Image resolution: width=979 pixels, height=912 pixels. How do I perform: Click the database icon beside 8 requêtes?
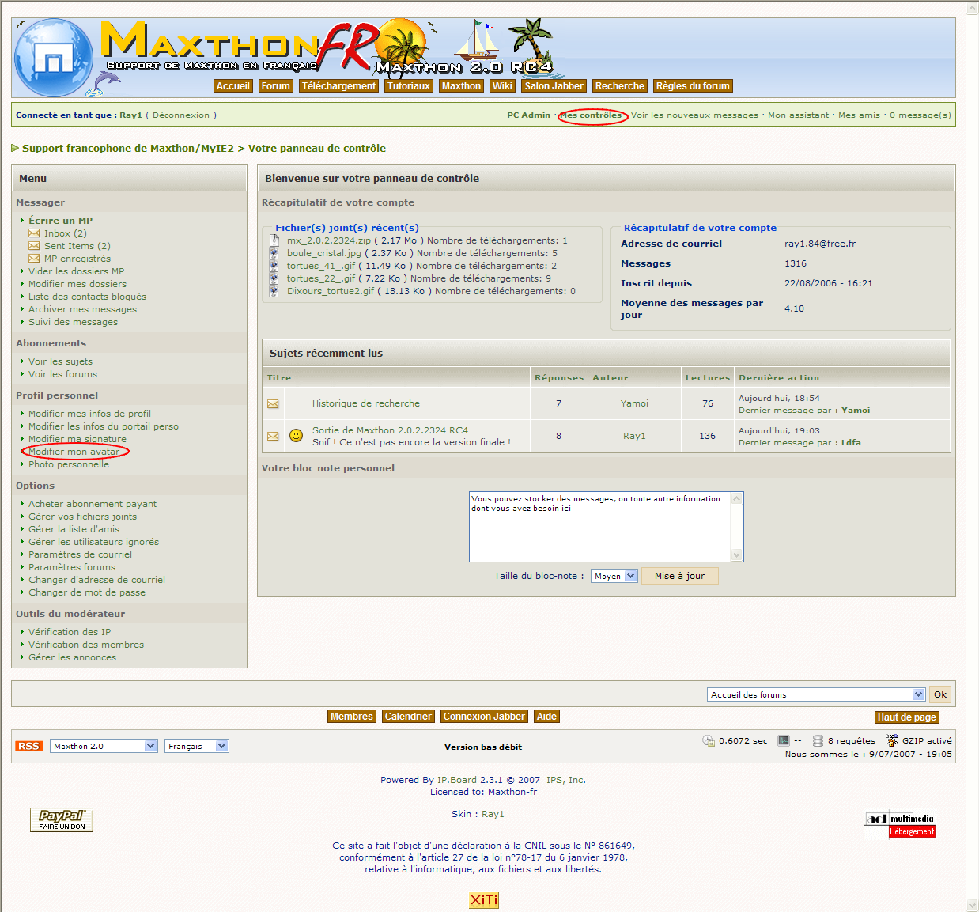[x=818, y=741]
